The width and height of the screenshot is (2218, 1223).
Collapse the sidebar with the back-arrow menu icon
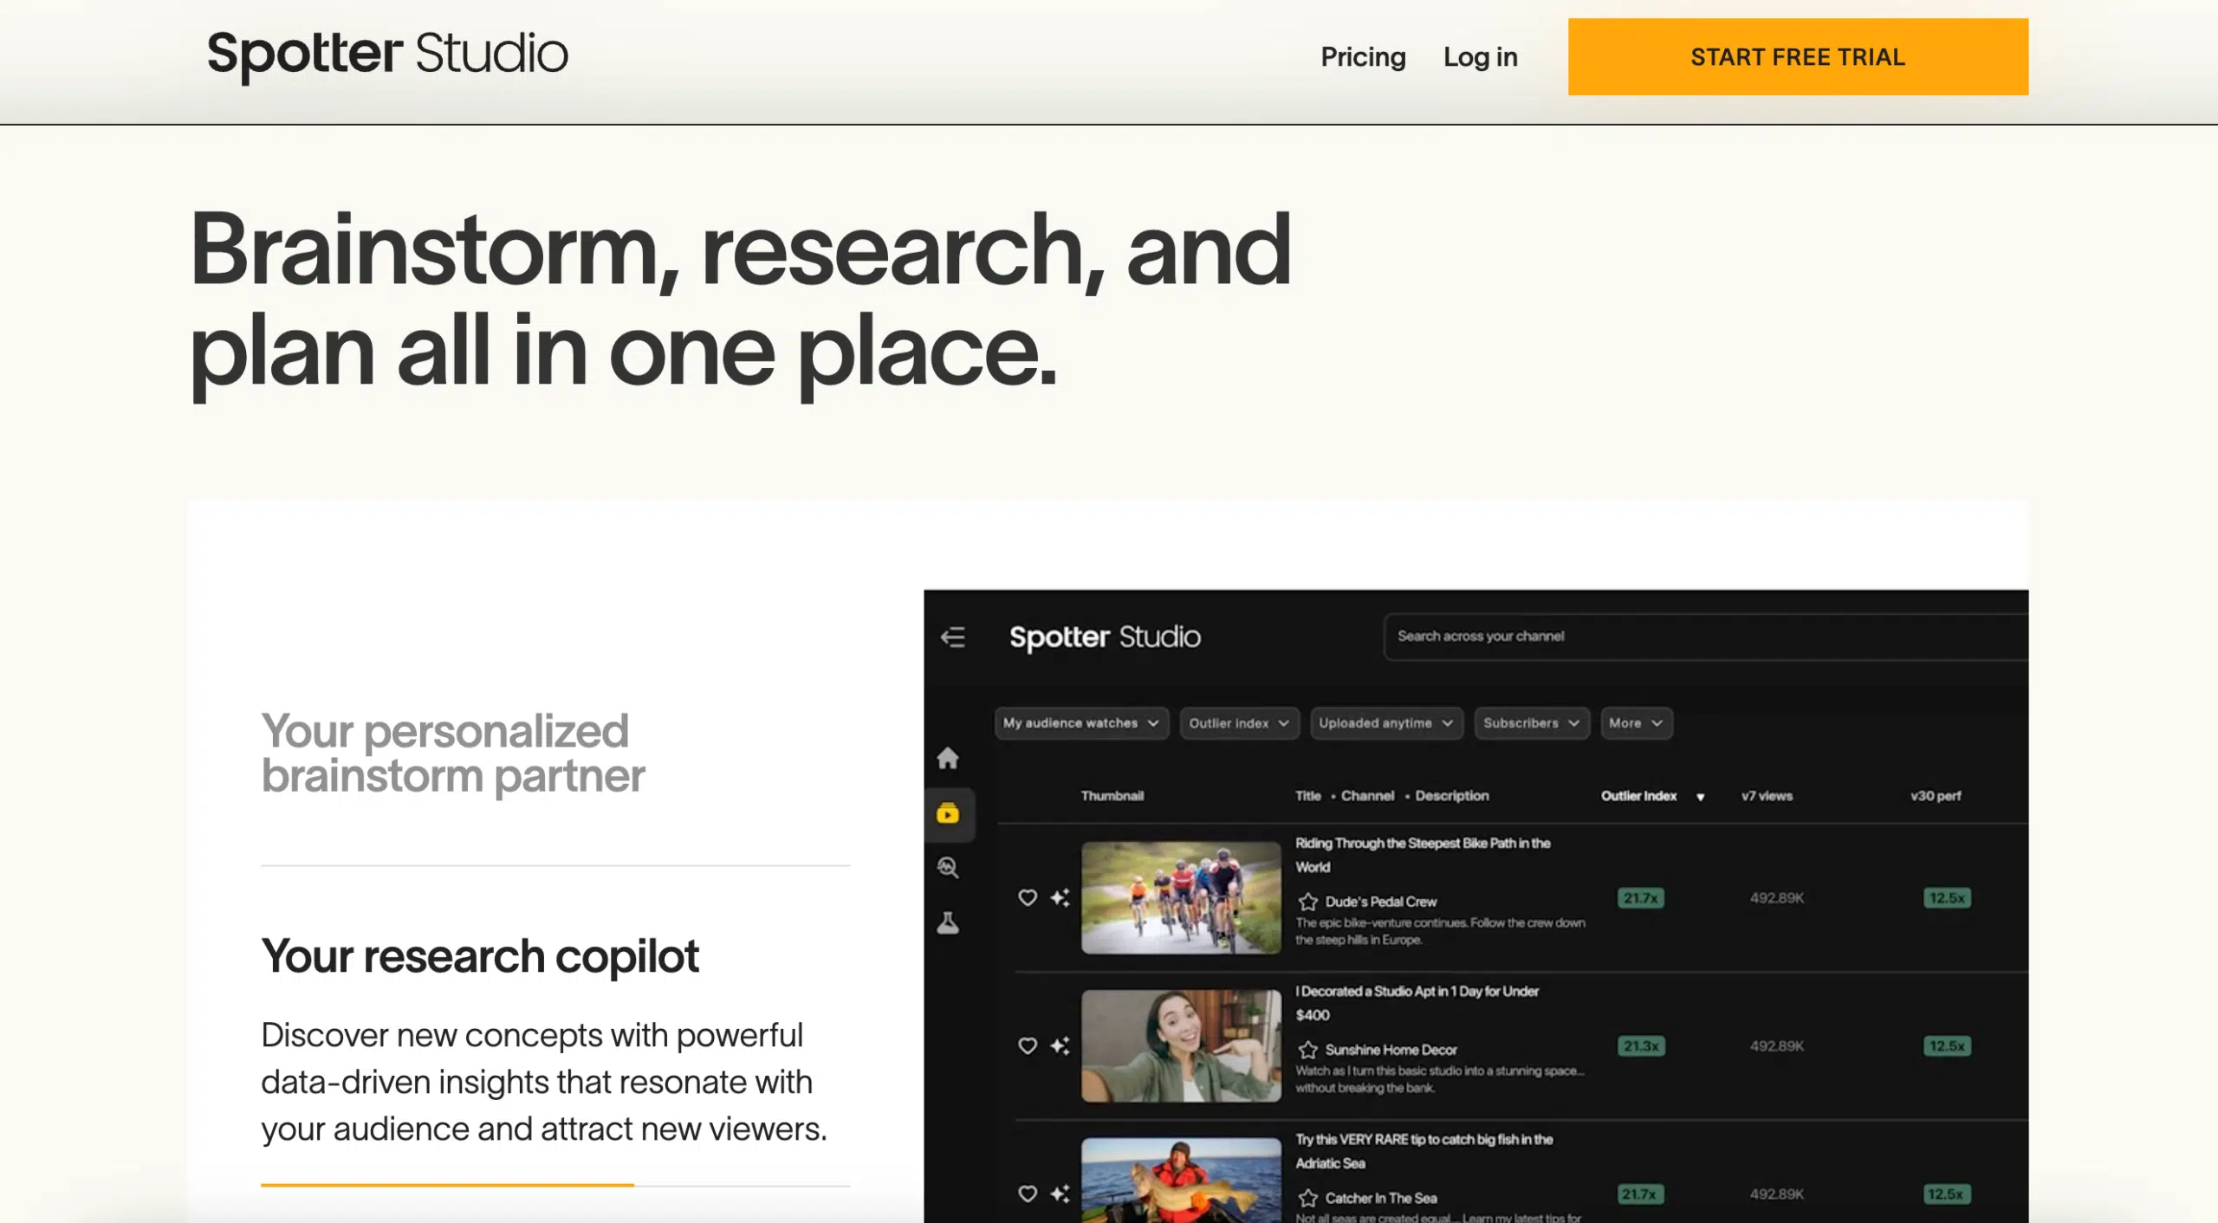[953, 637]
